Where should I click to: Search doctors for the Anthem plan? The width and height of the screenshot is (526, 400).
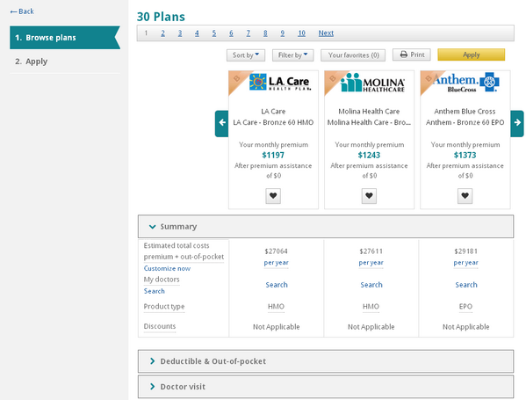pos(466,285)
